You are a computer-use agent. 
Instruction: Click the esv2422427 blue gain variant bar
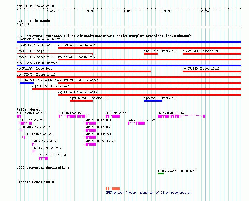(129, 42)
